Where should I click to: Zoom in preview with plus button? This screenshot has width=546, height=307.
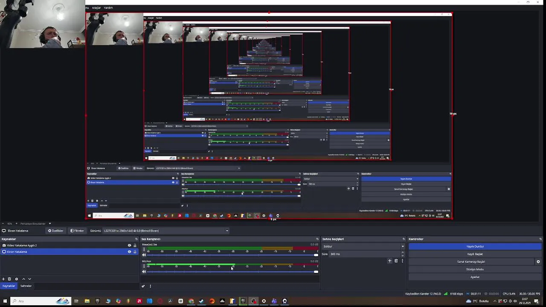(x=16, y=223)
